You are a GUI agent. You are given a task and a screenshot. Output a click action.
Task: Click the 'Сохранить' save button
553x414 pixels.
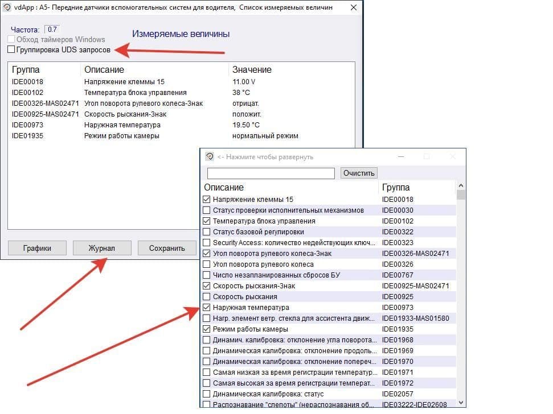pos(167,248)
